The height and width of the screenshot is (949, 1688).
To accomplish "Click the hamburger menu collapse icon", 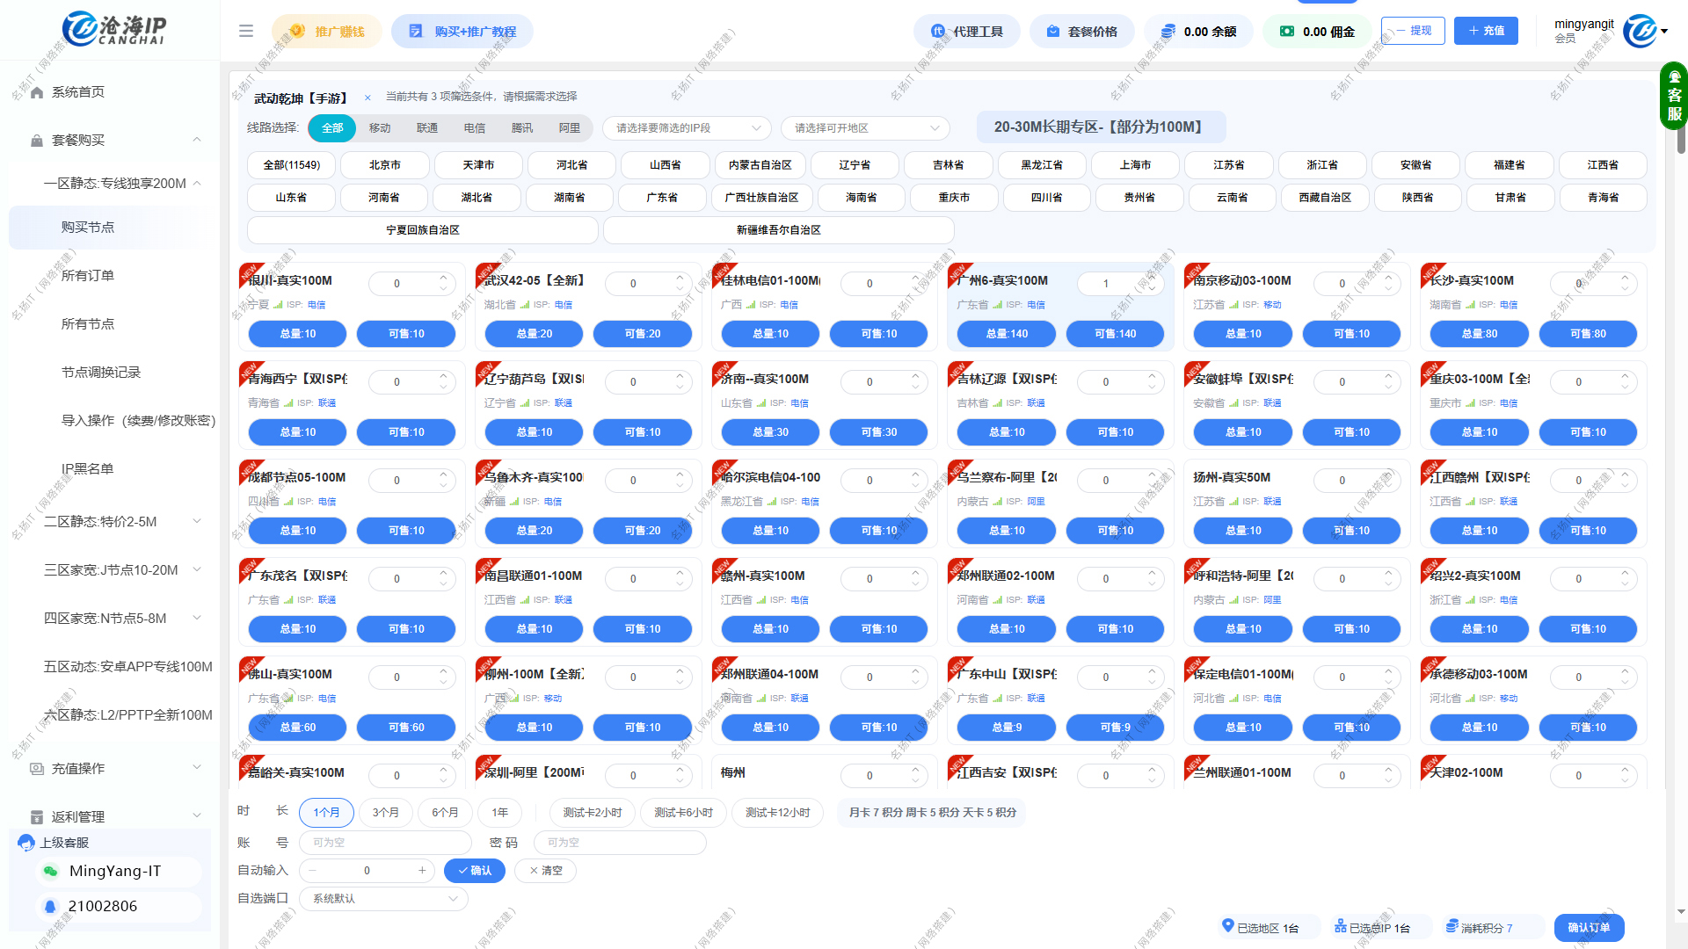I will [246, 32].
